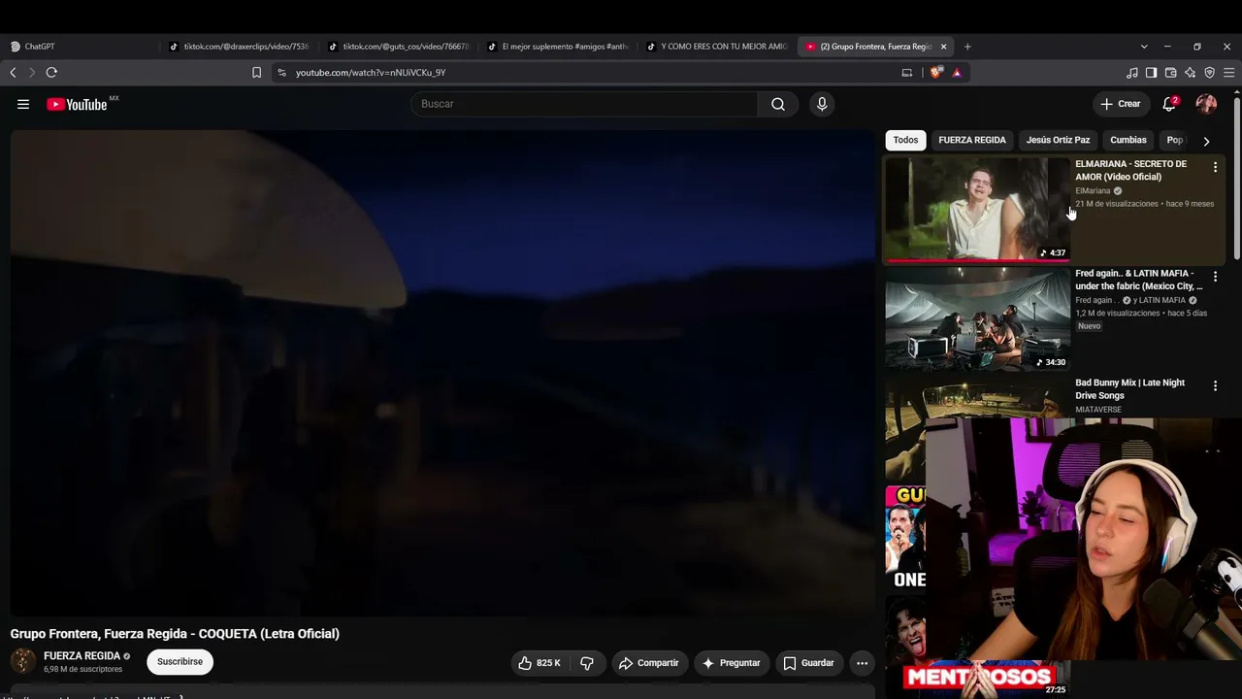Click the Preguntar button
The height and width of the screenshot is (699, 1242).
click(731, 663)
